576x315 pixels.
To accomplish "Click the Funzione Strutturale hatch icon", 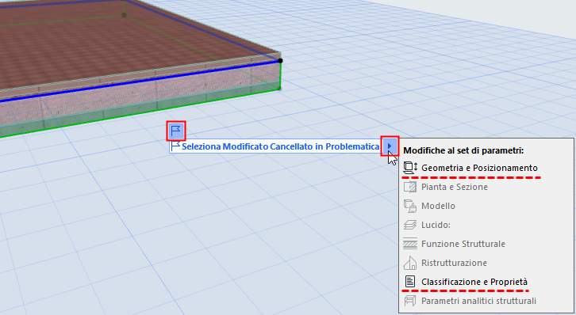I will (410, 244).
